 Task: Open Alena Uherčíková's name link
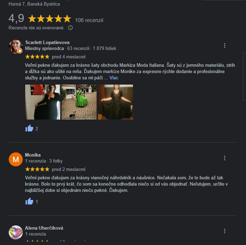tap(44, 228)
